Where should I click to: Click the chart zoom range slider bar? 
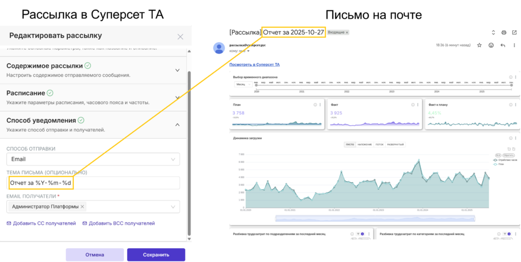coord(375,218)
